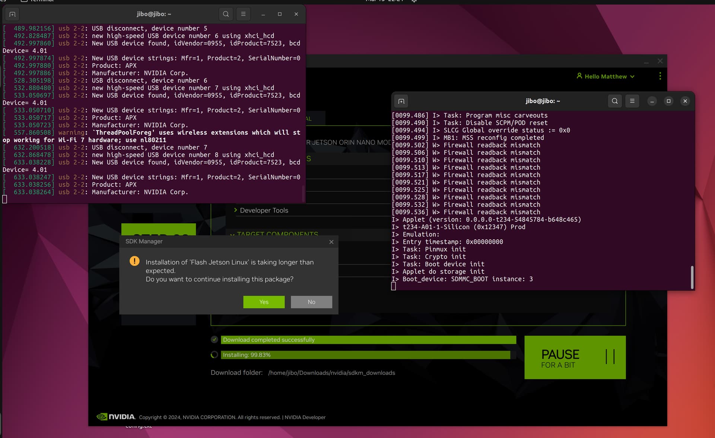Click the NVIDIA logo in footer

click(116, 417)
